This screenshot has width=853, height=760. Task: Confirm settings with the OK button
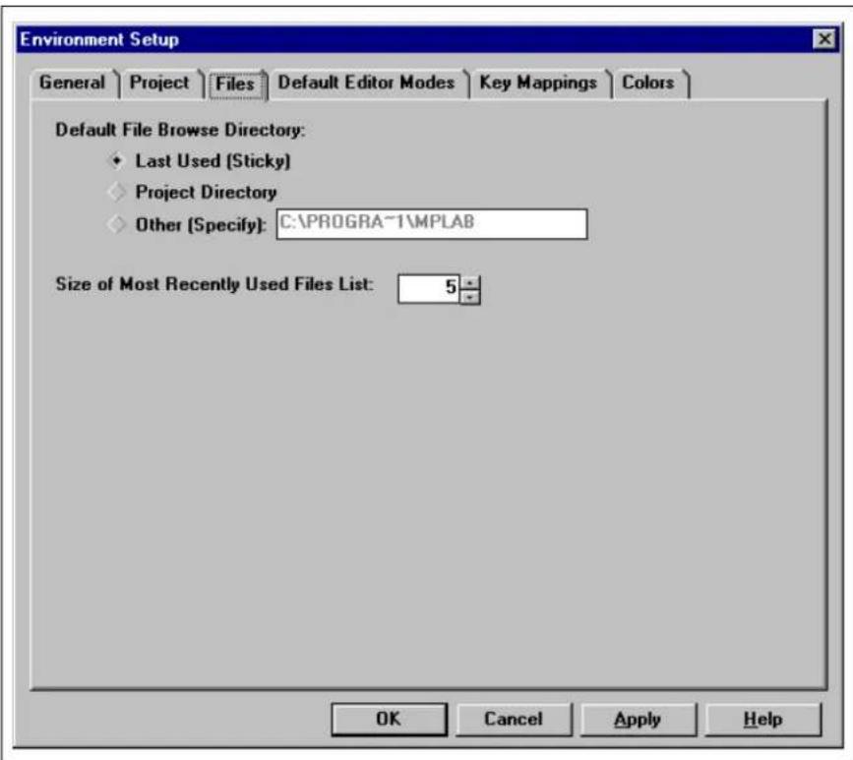389,720
